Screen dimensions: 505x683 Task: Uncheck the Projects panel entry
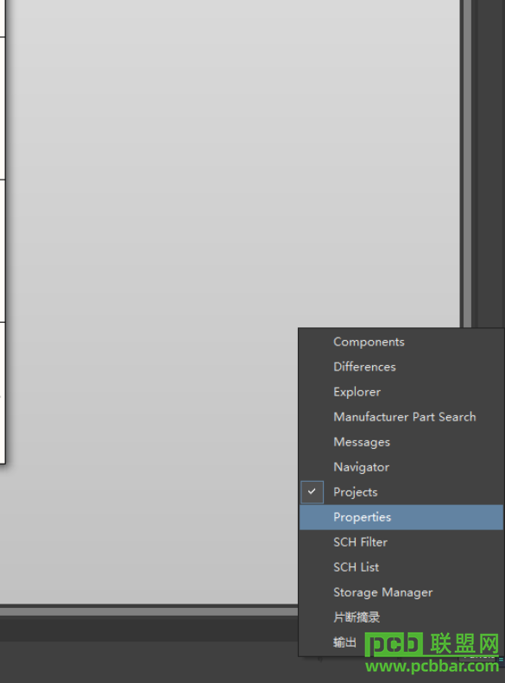(x=401, y=492)
